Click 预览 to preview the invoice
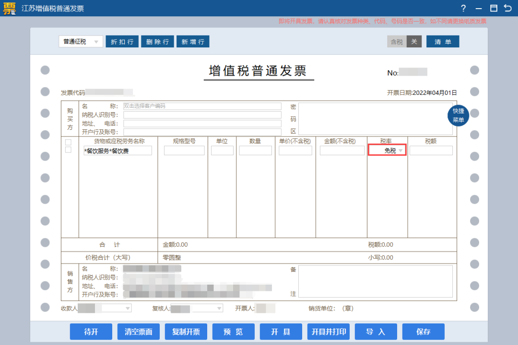The image size is (518, 345). [x=233, y=332]
